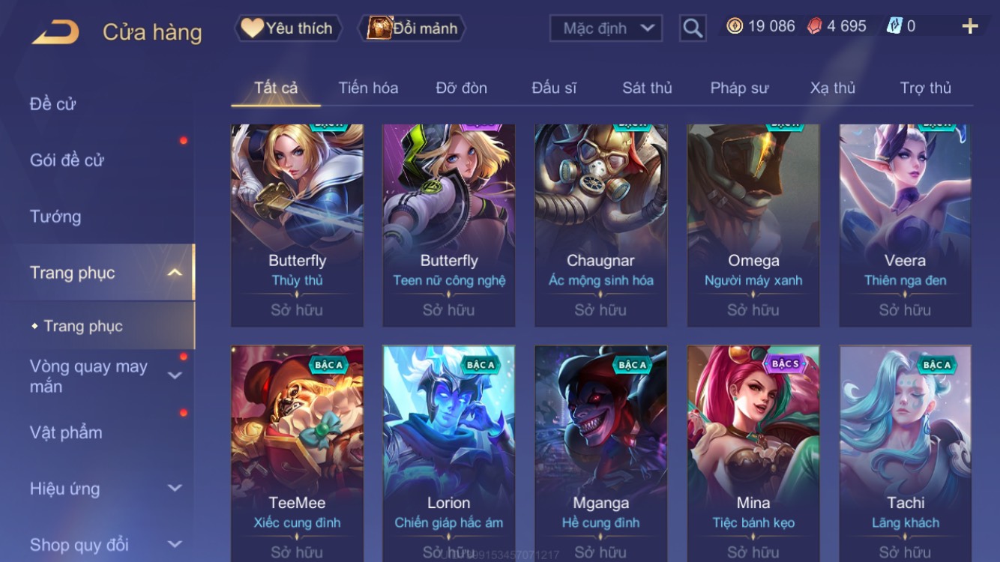
Task: Switch to the Sát thủ tab
Action: tap(647, 88)
